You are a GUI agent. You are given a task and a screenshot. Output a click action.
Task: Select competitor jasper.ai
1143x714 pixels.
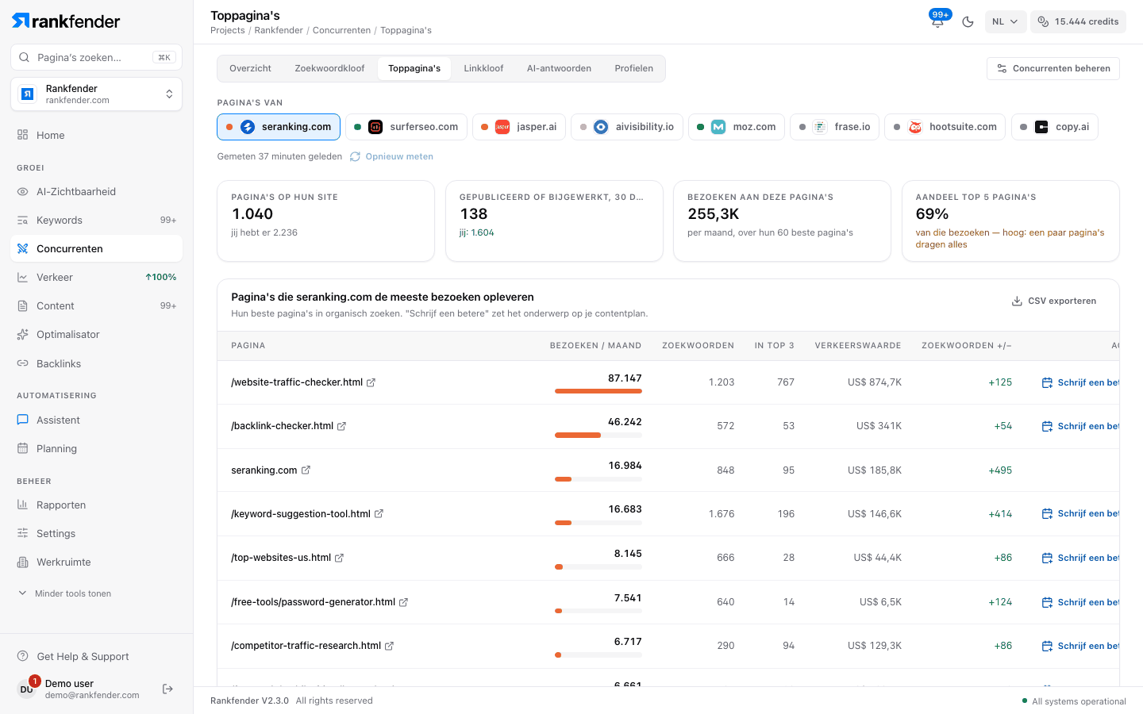pyautogui.click(x=519, y=127)
